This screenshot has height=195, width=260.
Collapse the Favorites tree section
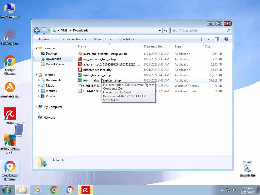tap(37, 48)
